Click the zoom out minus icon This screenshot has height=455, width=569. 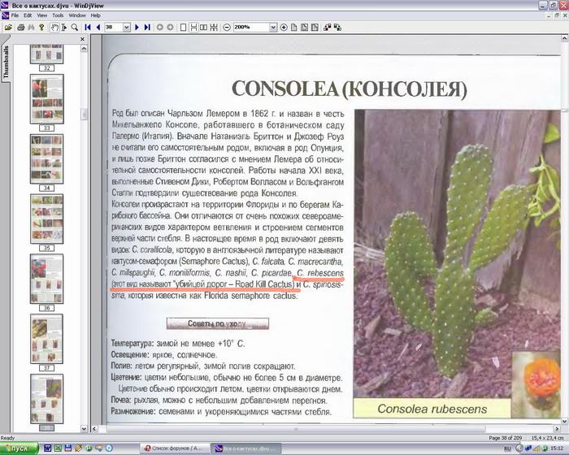[226, 27]
